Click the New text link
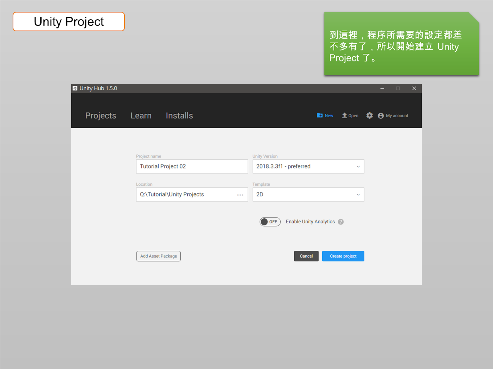The image size is (493, 369). coord(329,116)
